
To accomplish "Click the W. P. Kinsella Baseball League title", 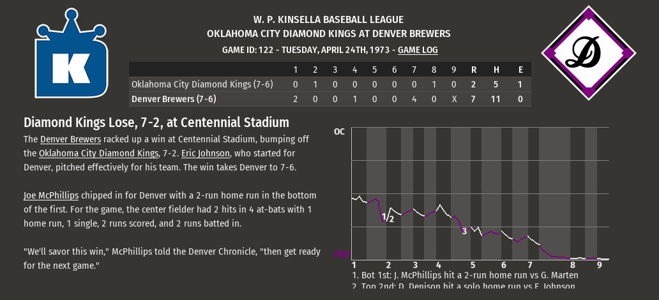I will (x=328, y=20).
